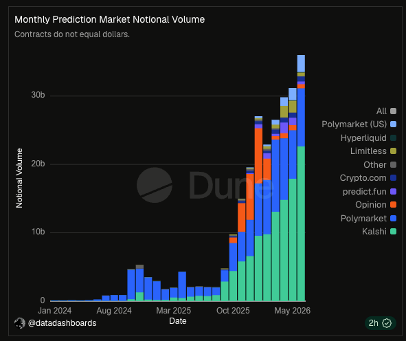Image resolution: width=406 pixels, height=341 pixels.
Task: Click the 'Oct 2025' x-axis label
Action: tap(233, 311)
